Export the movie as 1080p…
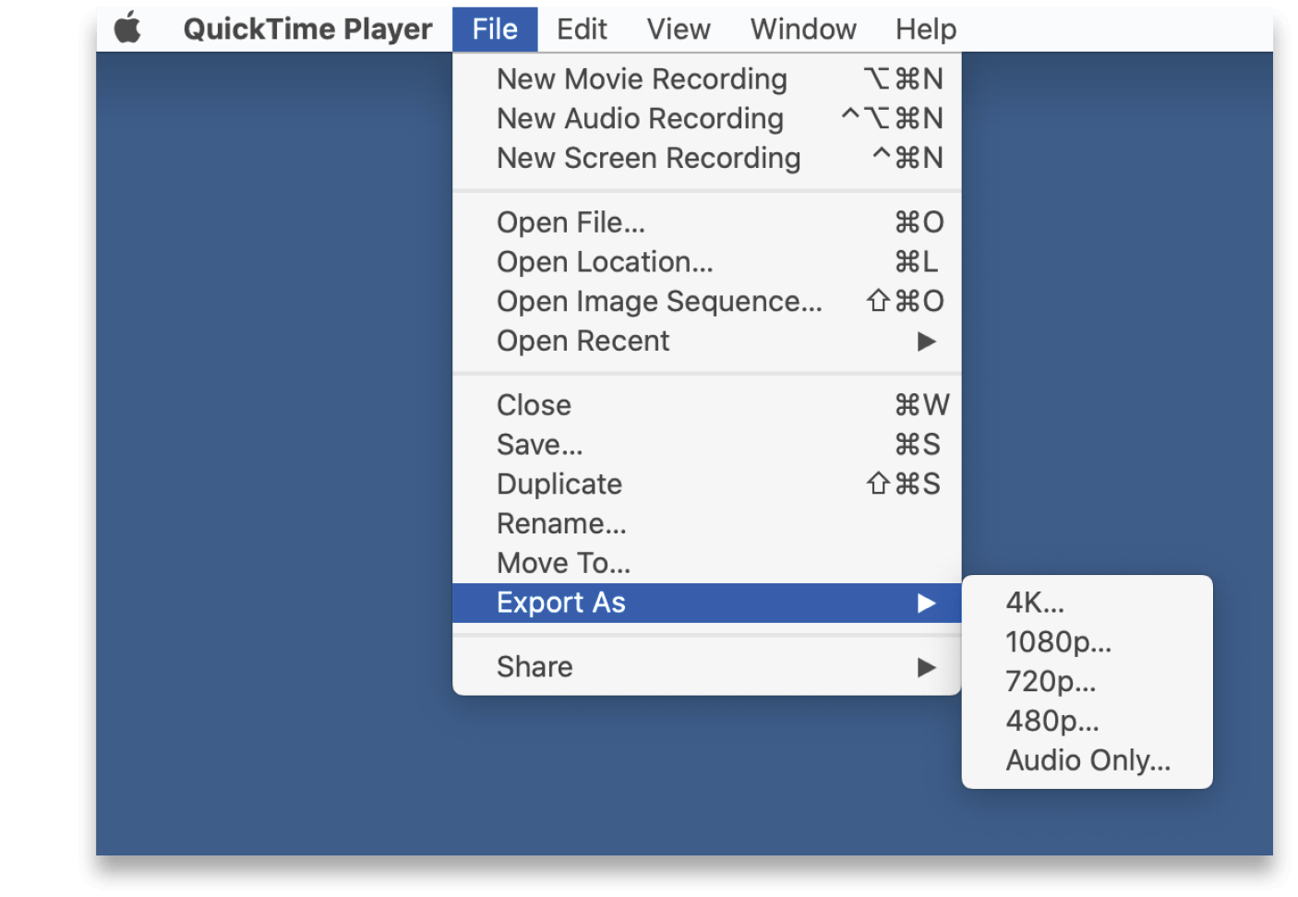Screen dimensions: 1298x897 [1088, 642]
